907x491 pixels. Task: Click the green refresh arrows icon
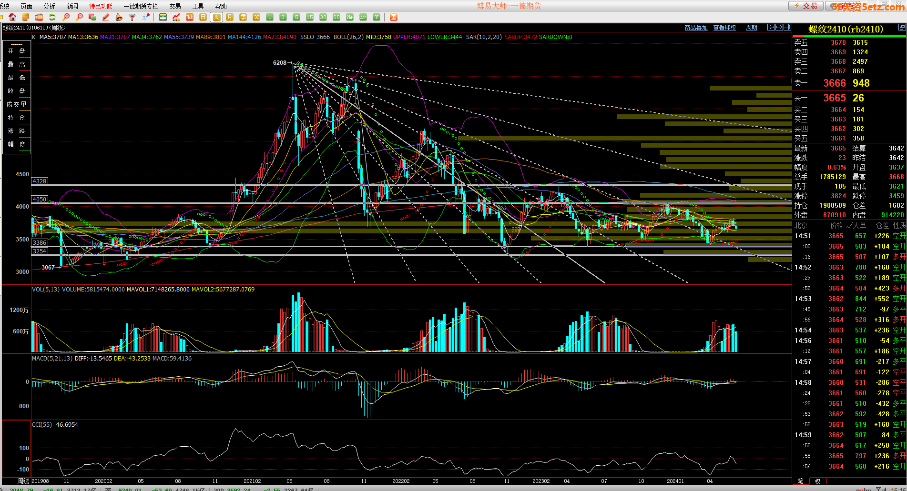(x=52, y=17)
